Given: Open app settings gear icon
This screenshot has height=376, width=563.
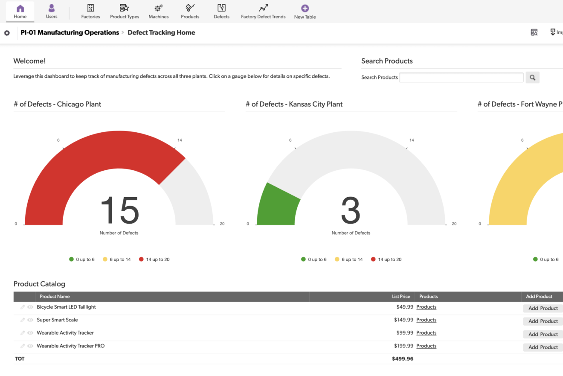Looking at the screenshot, I should point(7,33).
